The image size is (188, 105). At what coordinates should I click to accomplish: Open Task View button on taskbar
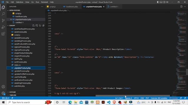point(64,102)
